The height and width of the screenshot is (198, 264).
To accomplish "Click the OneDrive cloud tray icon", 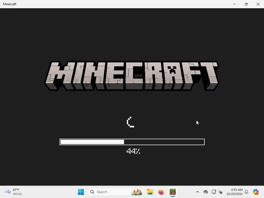I will pyautogui.click(x=205, y=192).
